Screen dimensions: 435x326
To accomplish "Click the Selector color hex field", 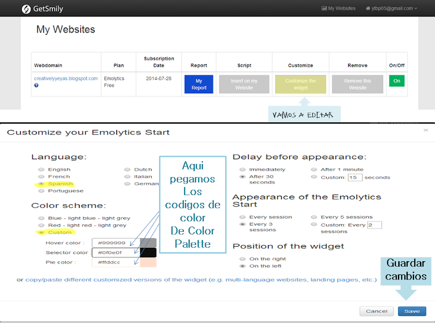I will pyautogui.click(x=116, y=253).
